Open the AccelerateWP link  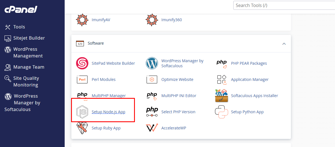pos(174,128)
